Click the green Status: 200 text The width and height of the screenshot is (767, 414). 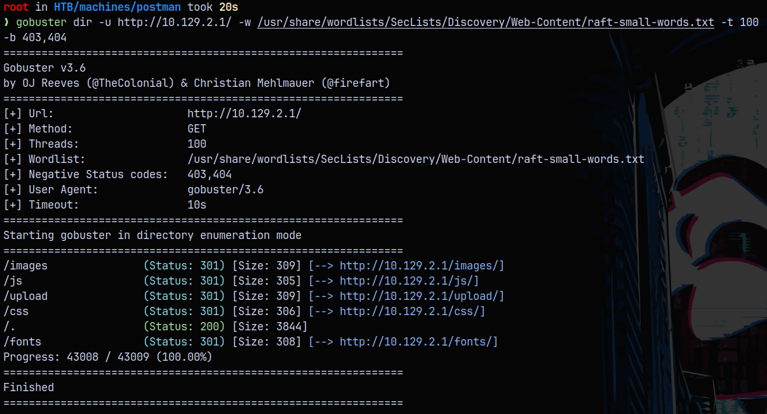pos(184,327)
